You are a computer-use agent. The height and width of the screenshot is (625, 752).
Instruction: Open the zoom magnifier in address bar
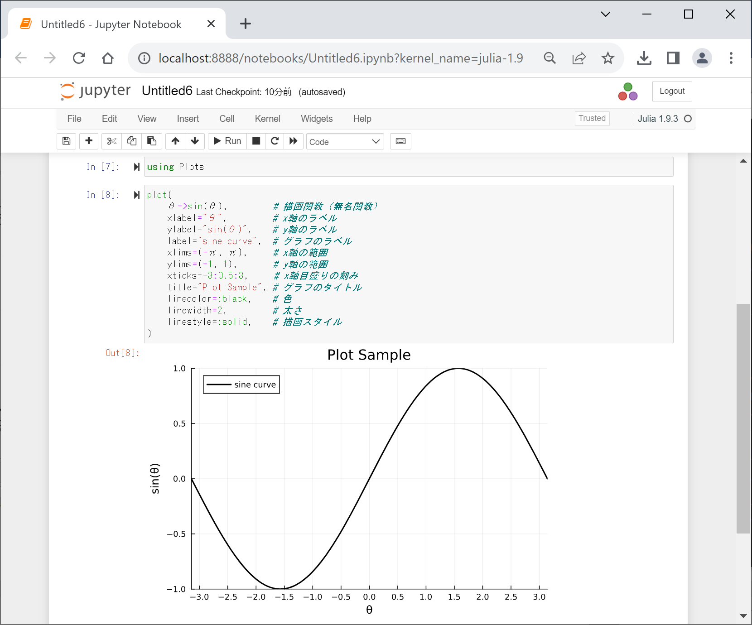click(x=550, y=58)
